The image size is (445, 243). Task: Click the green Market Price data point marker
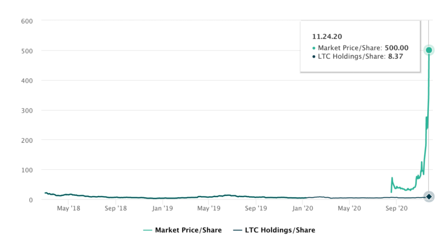coord(429,50)
